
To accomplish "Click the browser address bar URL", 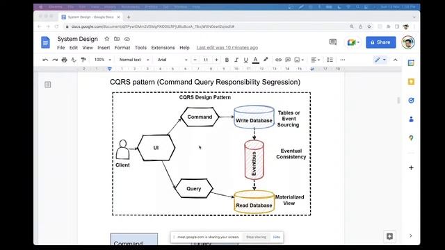I will [x=153, y=26].
